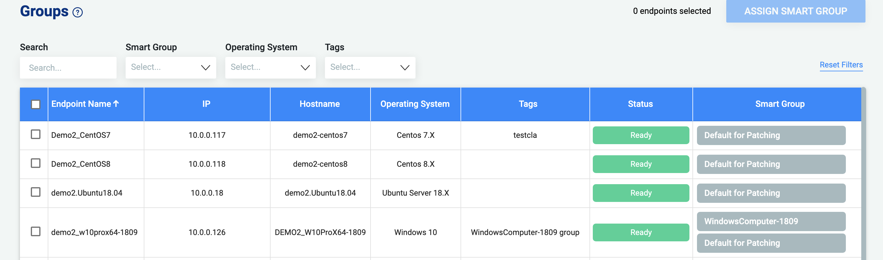Expand the Operating System filter dropdown
Screen dimensions: 883x260
[x=271, y=68]
